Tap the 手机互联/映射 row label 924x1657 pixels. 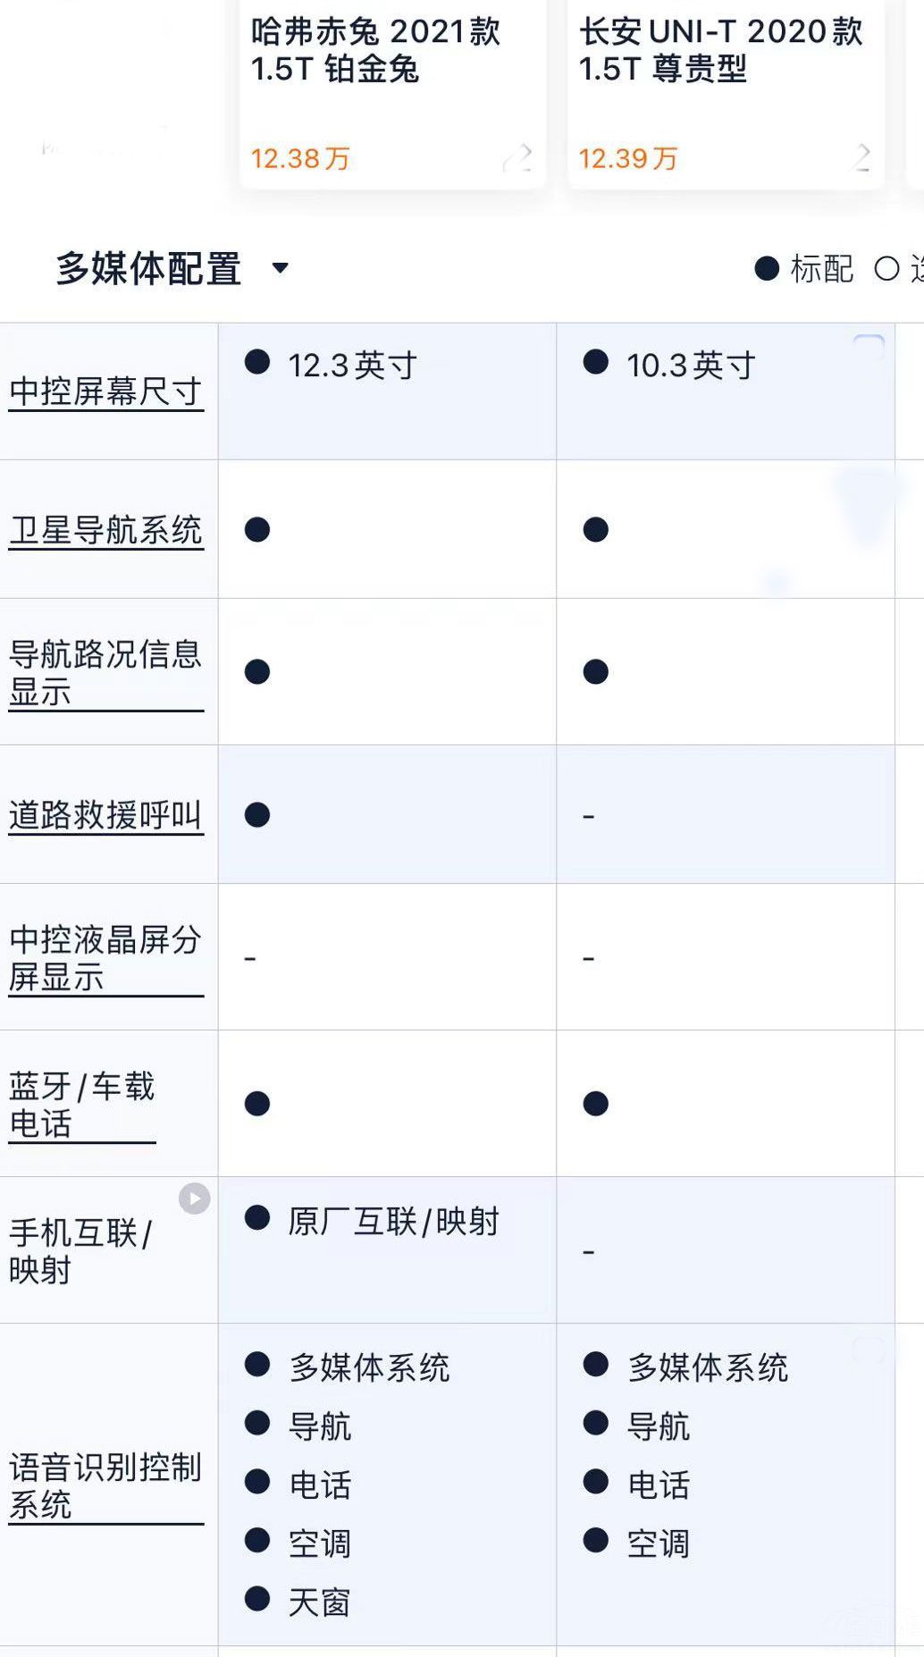point(80,1250)
